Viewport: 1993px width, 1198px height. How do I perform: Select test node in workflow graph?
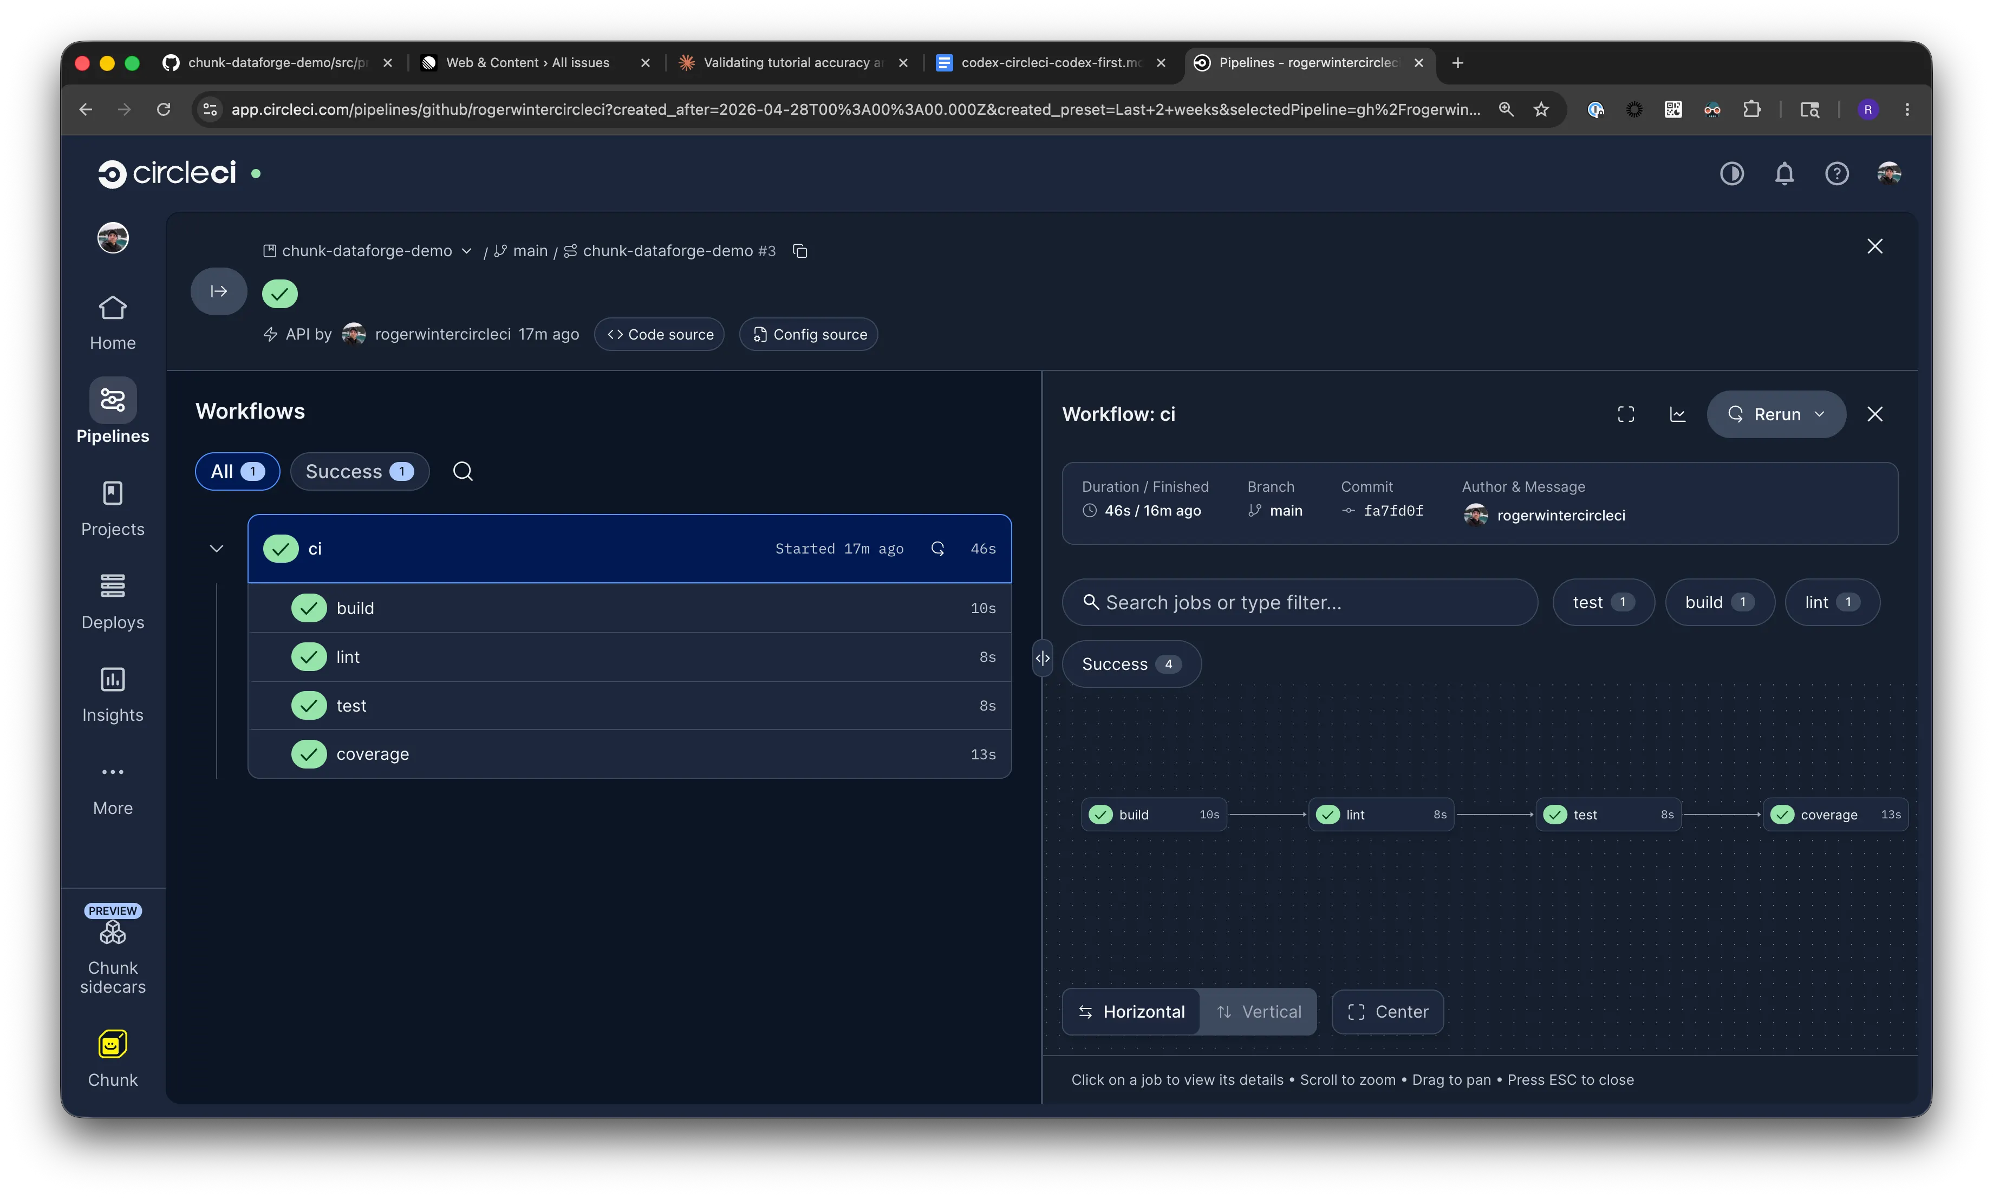click(1608, 815)
